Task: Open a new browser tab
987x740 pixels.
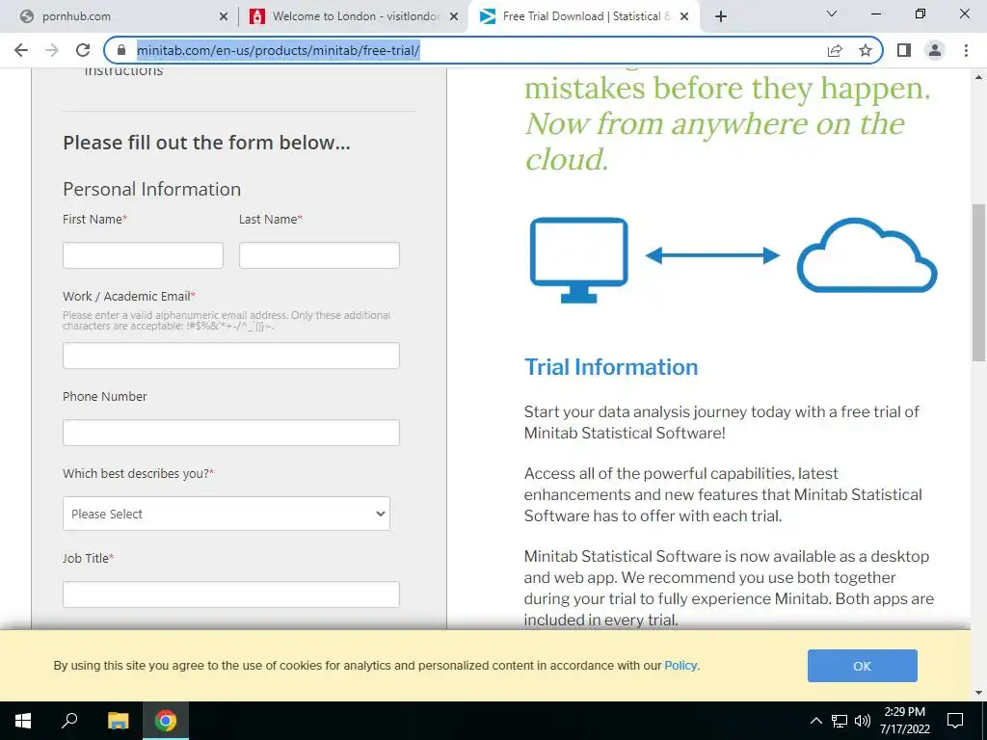Action: point(721,16)
